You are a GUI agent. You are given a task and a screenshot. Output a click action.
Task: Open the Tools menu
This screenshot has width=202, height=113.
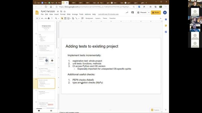(81, 14)
